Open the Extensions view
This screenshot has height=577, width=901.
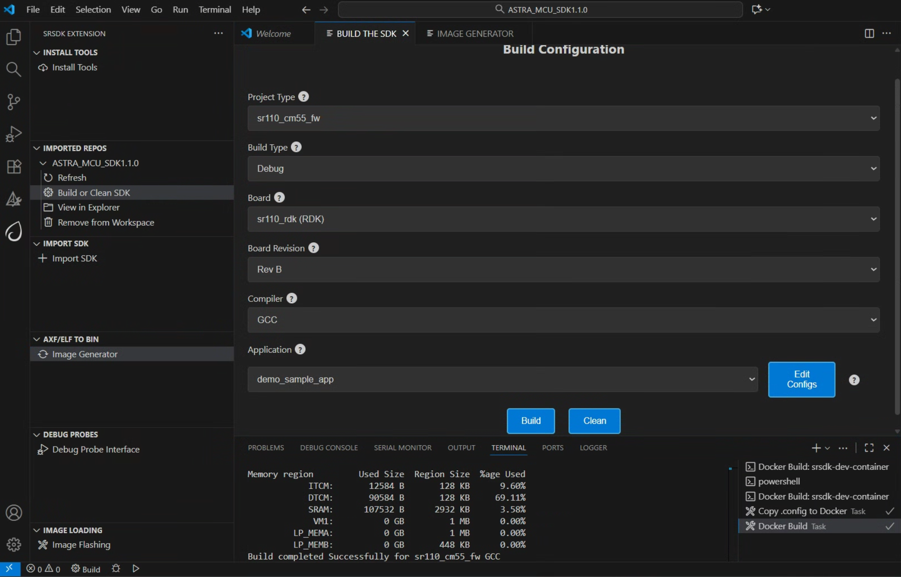coord(13,167)
